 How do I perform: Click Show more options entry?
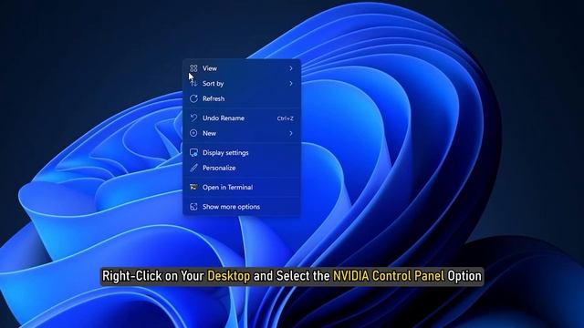pos(241,207)
